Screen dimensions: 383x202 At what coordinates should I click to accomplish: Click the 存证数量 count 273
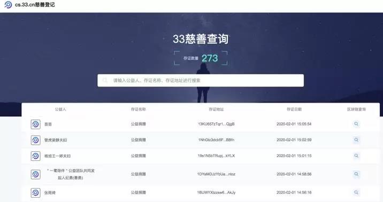(210, 58)
